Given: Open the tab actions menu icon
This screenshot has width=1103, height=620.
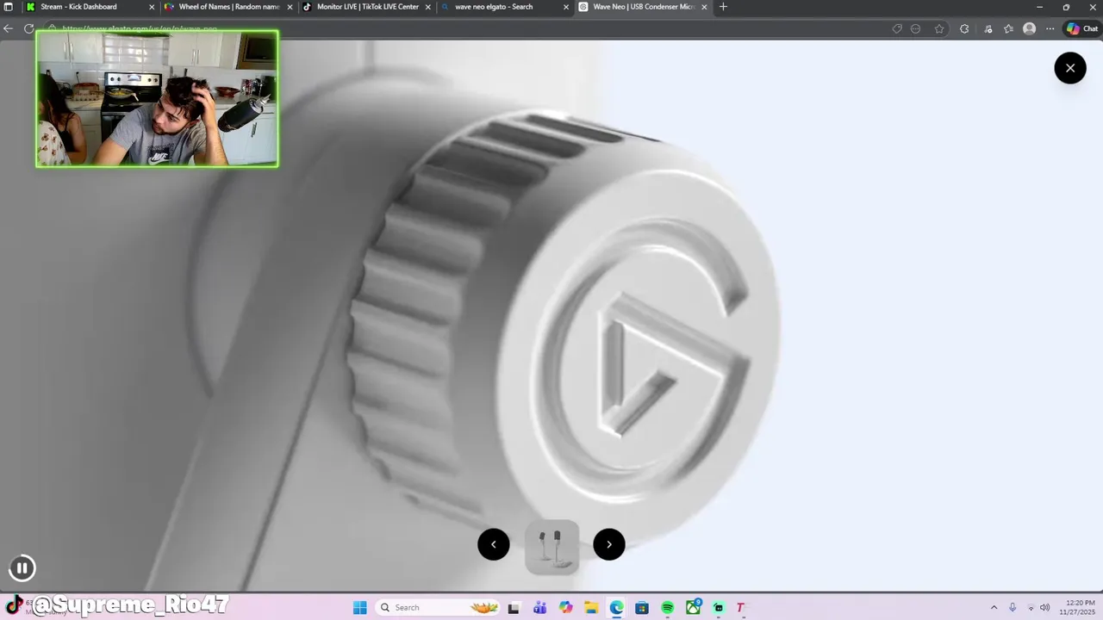Looking at the screenshot, I should [9, 7].
